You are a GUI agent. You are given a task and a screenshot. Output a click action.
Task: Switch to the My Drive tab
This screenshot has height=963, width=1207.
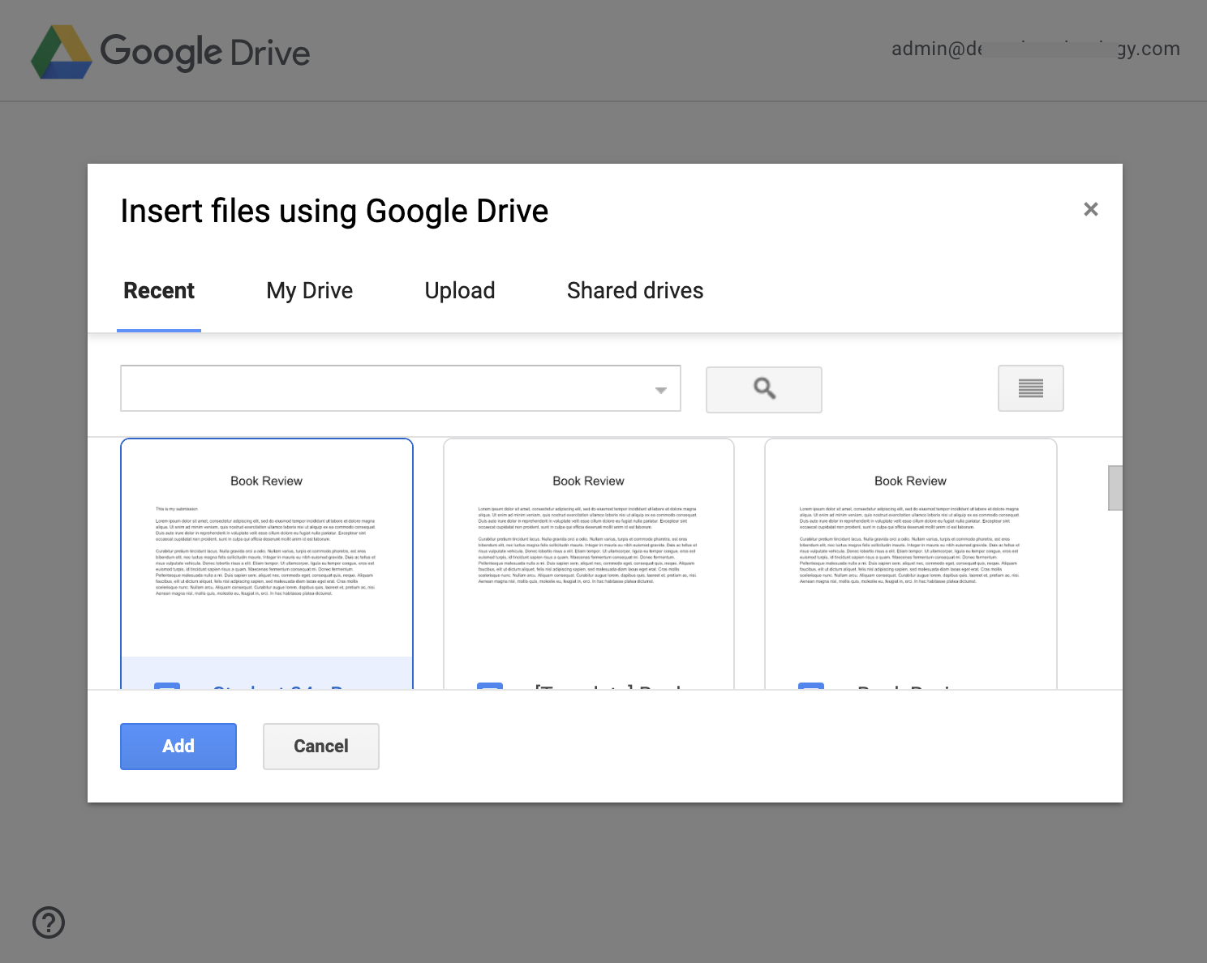tap(309, 291)
